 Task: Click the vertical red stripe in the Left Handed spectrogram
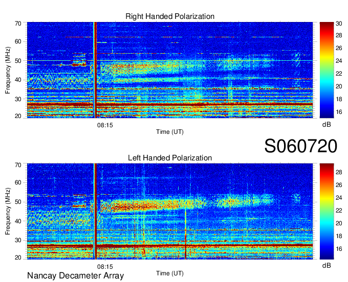96,212
